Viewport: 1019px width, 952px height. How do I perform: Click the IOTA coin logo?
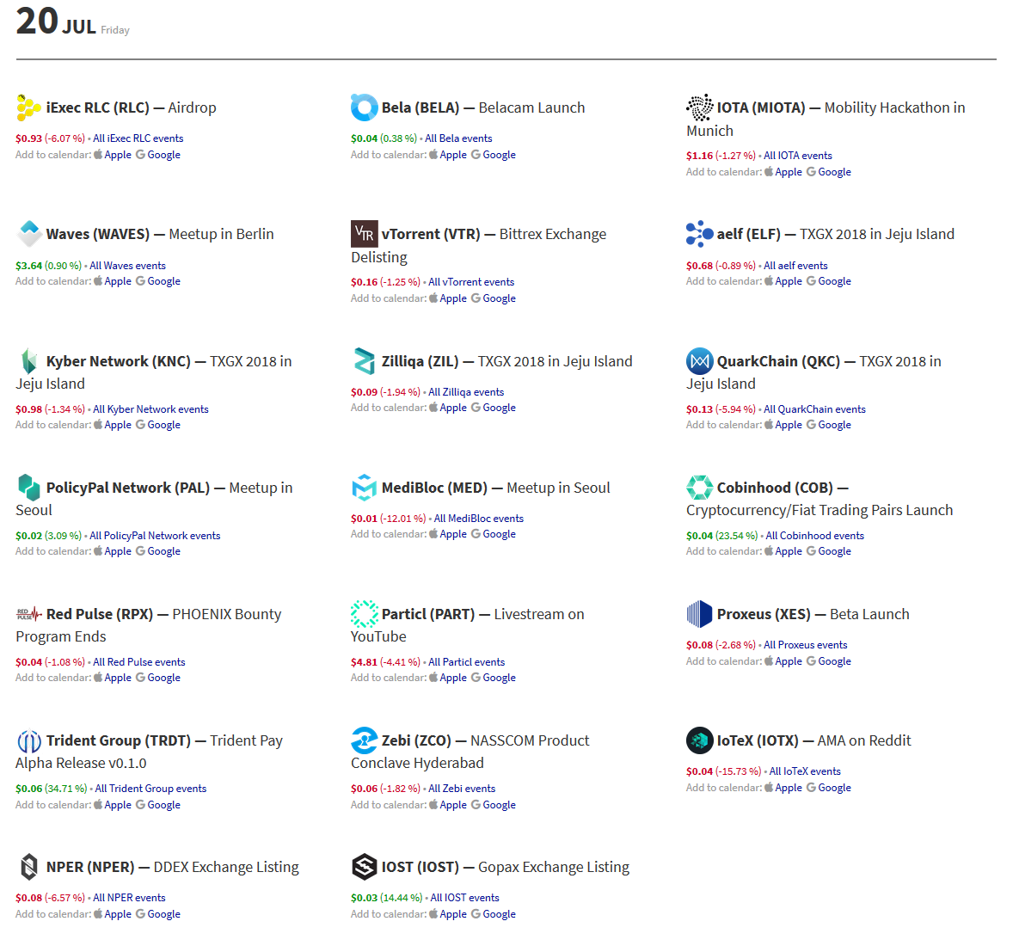click(699, 107)
